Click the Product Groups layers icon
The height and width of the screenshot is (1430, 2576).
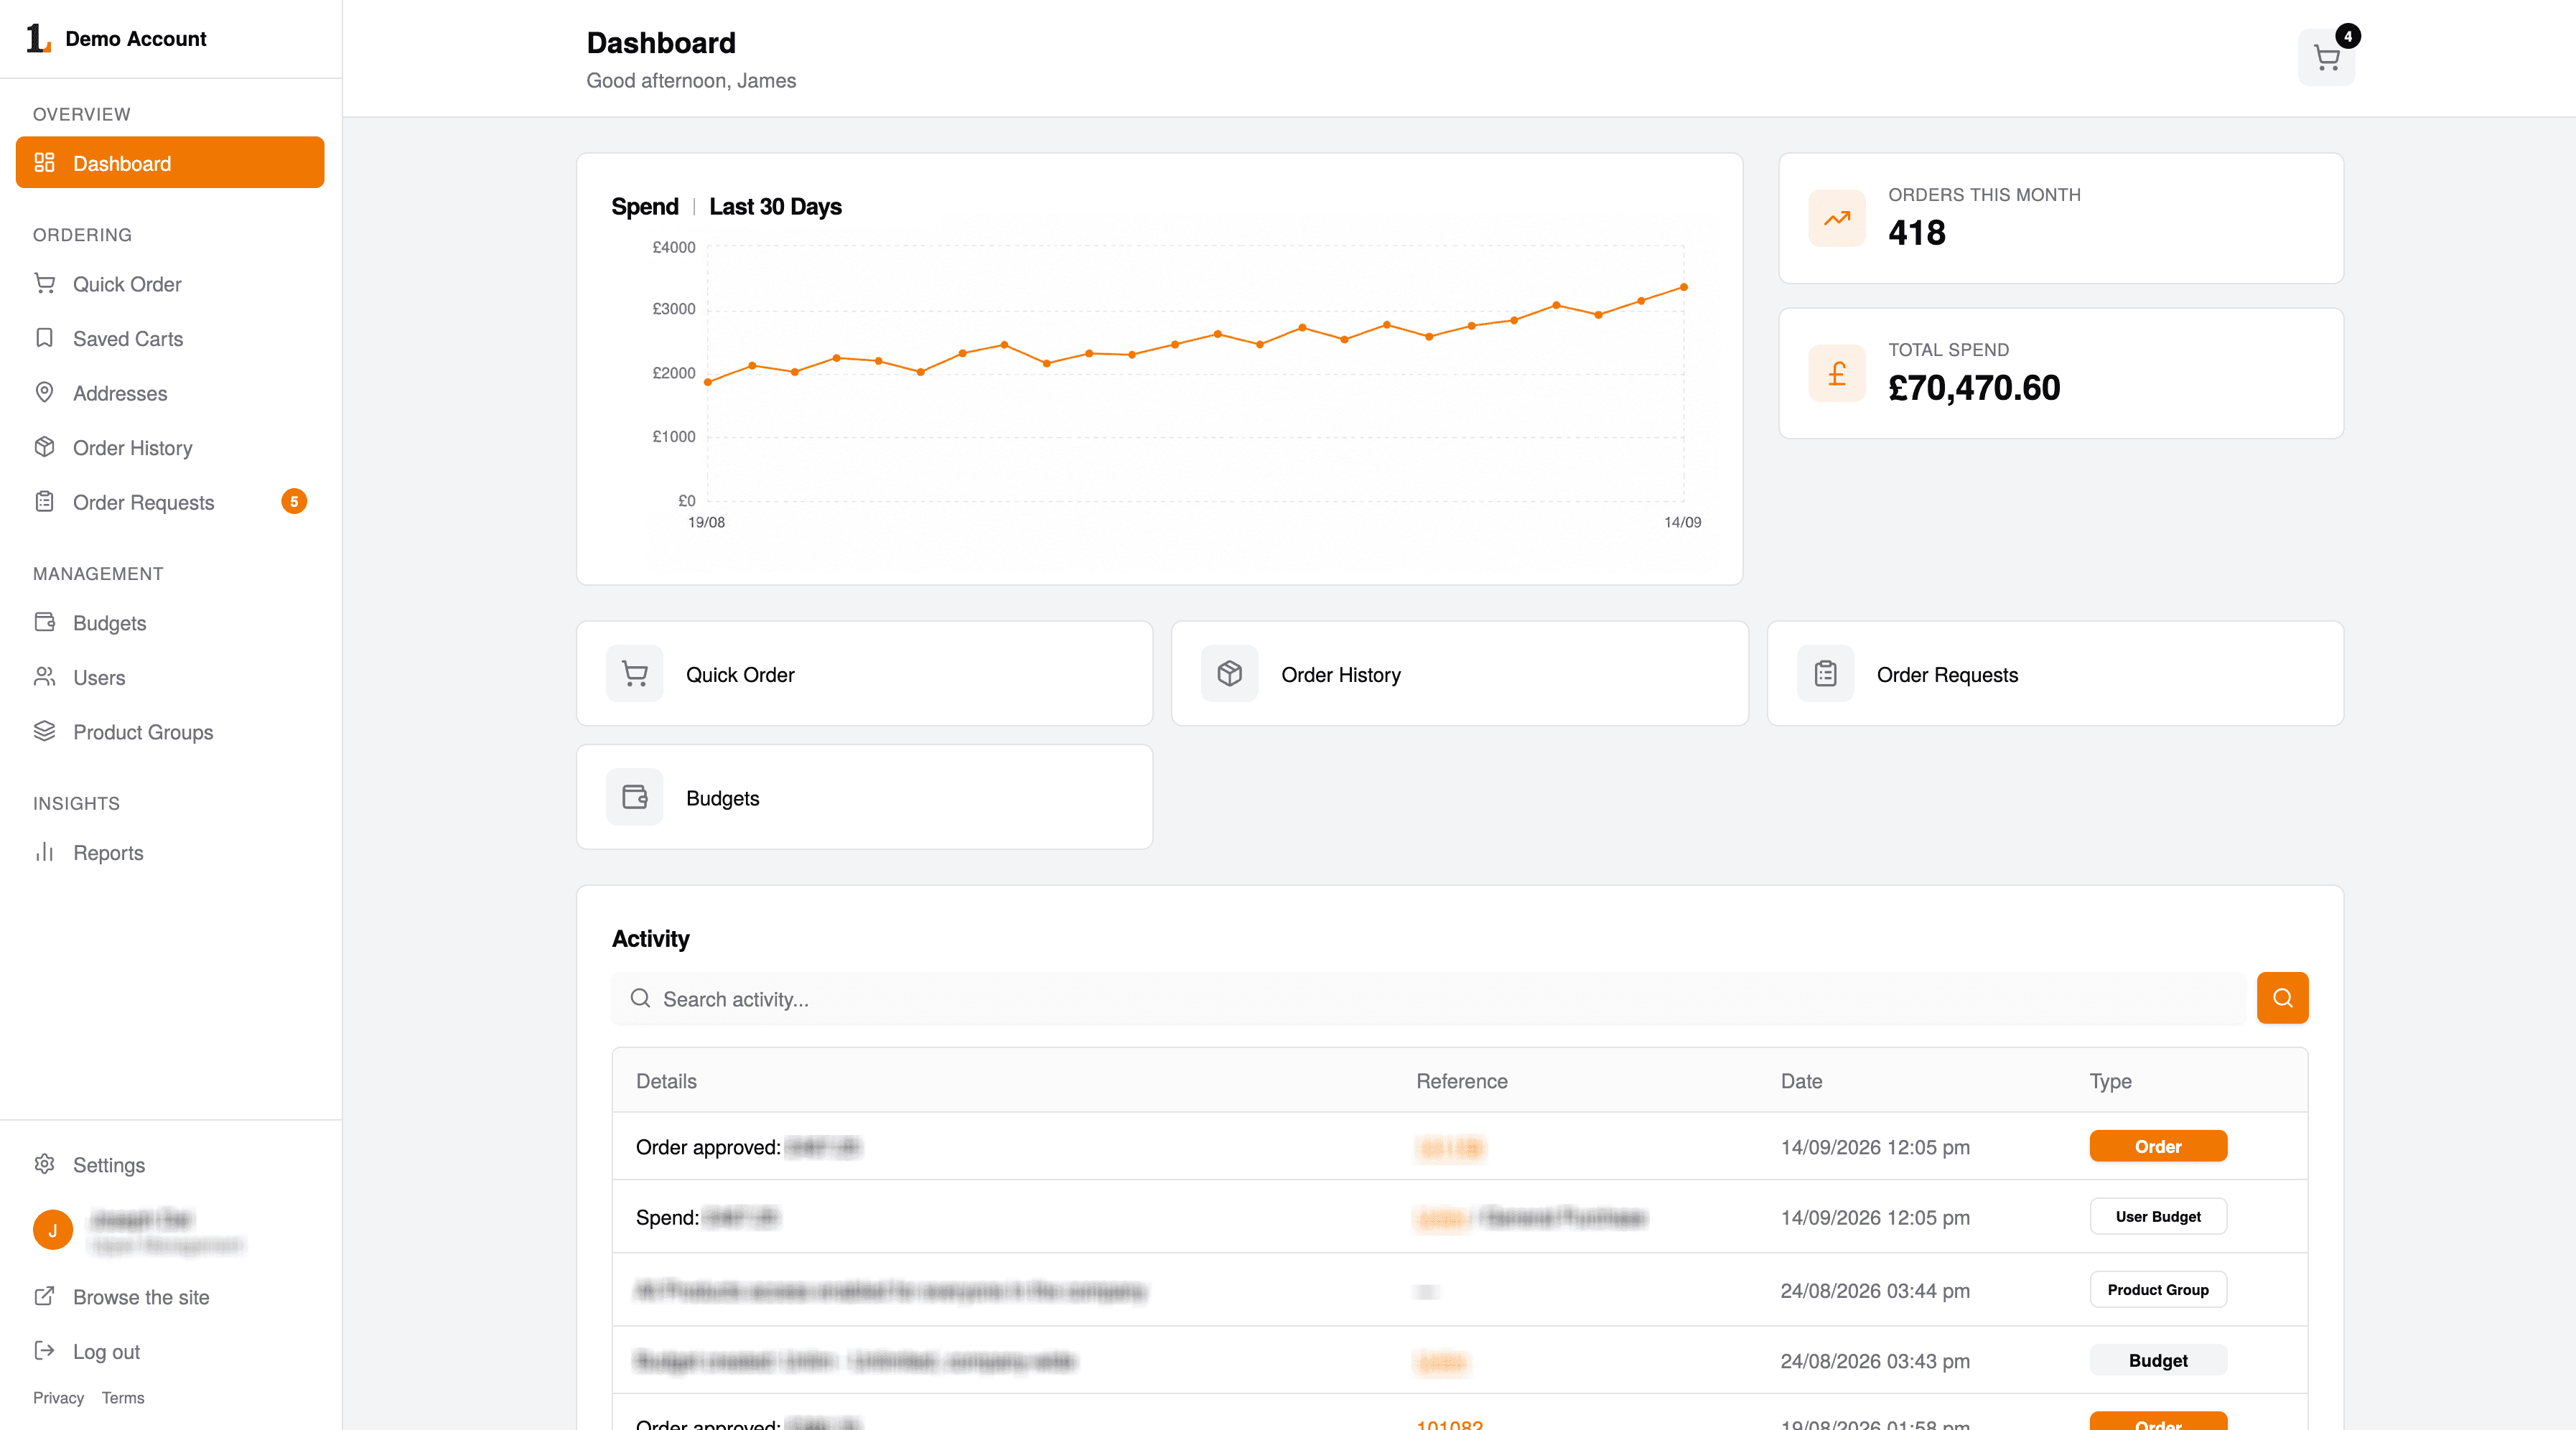pos(44,731)
